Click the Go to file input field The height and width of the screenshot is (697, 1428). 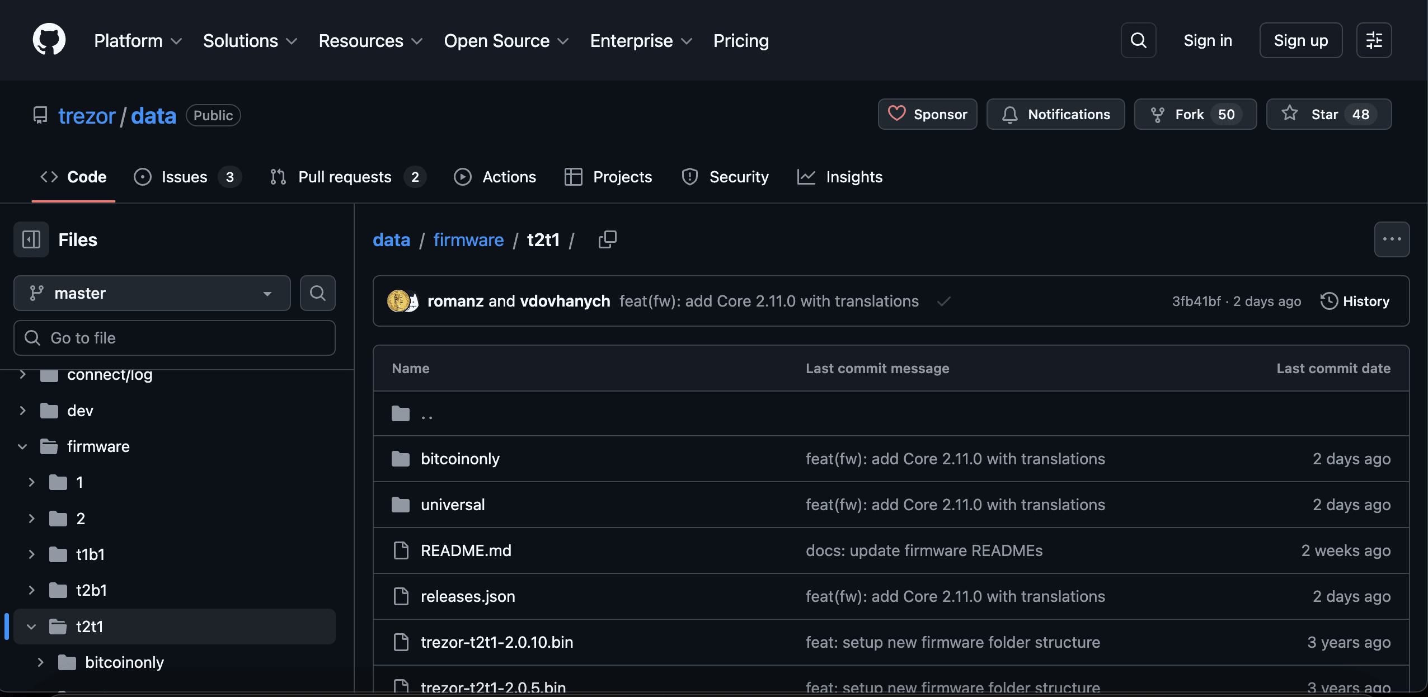pyautogui.click(x=174, y=337)
